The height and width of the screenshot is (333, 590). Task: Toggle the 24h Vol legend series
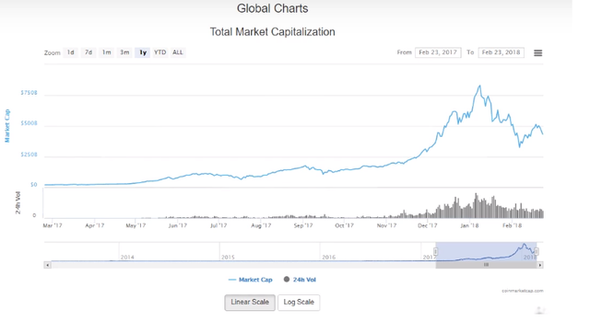click(300, 280)
